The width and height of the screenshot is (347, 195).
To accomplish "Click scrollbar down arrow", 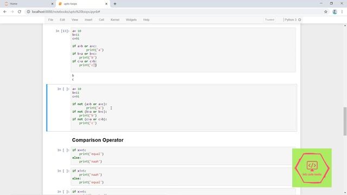I will (345, 193).
